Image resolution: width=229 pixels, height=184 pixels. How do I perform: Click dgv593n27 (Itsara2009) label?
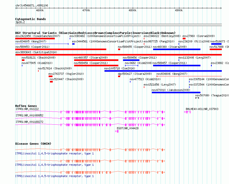(135, 74)
